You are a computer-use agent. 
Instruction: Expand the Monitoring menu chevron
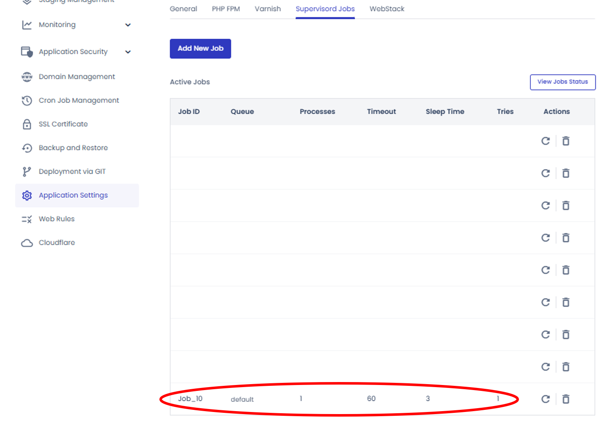pos(128,25)
